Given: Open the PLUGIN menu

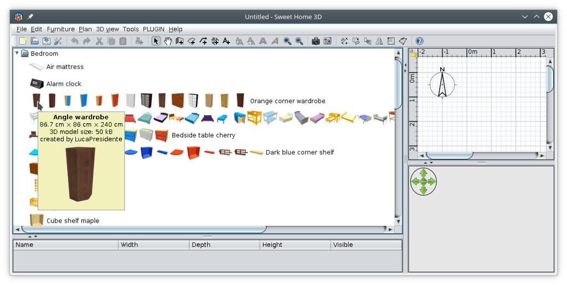Looking at the screenshot, I should tap(154, 29).
